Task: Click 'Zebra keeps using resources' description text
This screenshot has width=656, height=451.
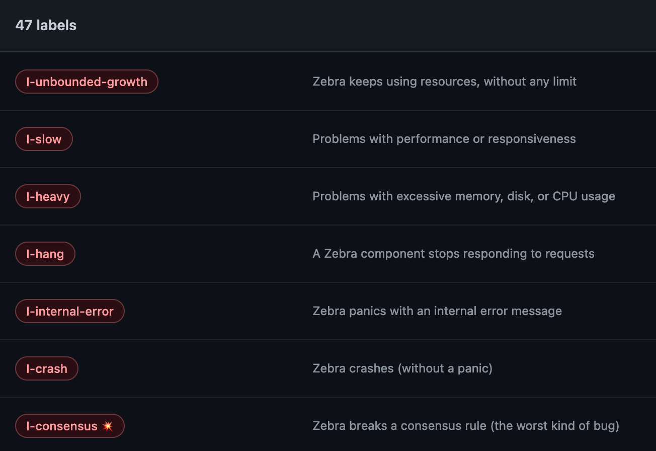Action: click(395, 82)
